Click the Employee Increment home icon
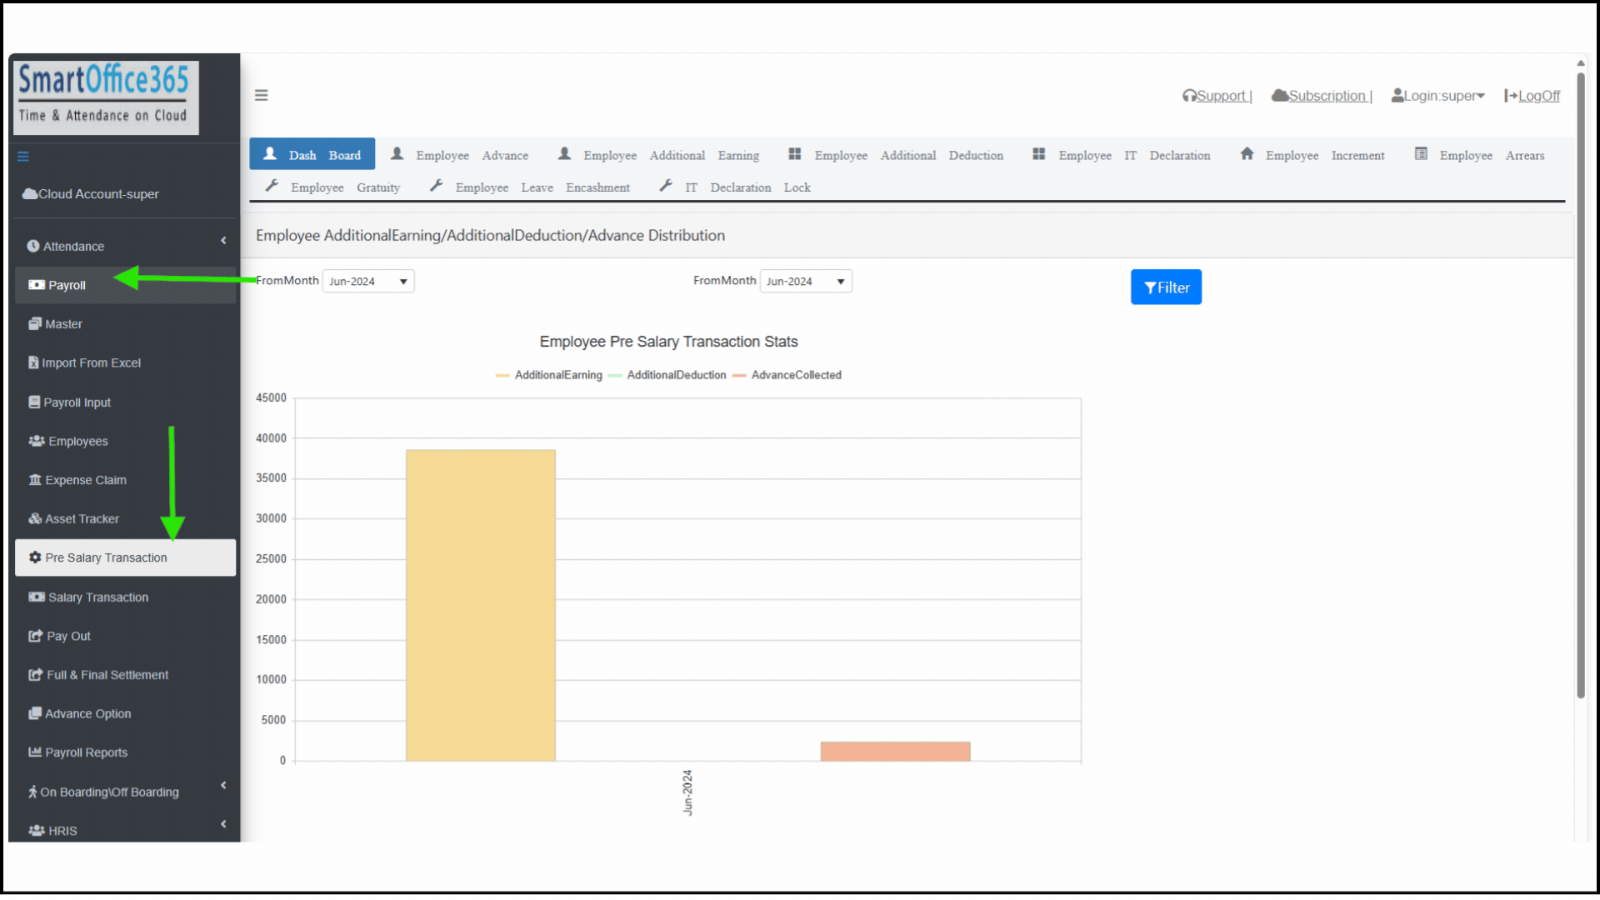Screen dimensions: 1600x900 point(1247,154)
